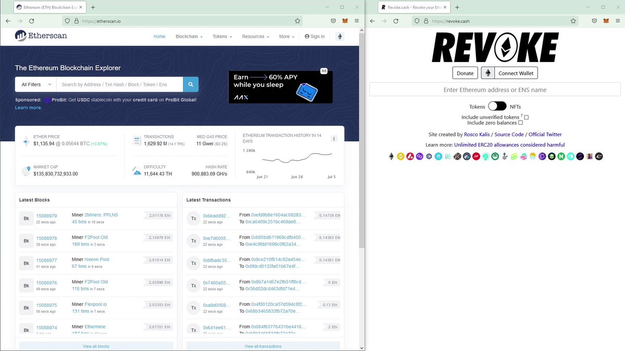Open the All Filters dropdown
The width and height of the screenshot is (625, 351).
tap(35, 84)
